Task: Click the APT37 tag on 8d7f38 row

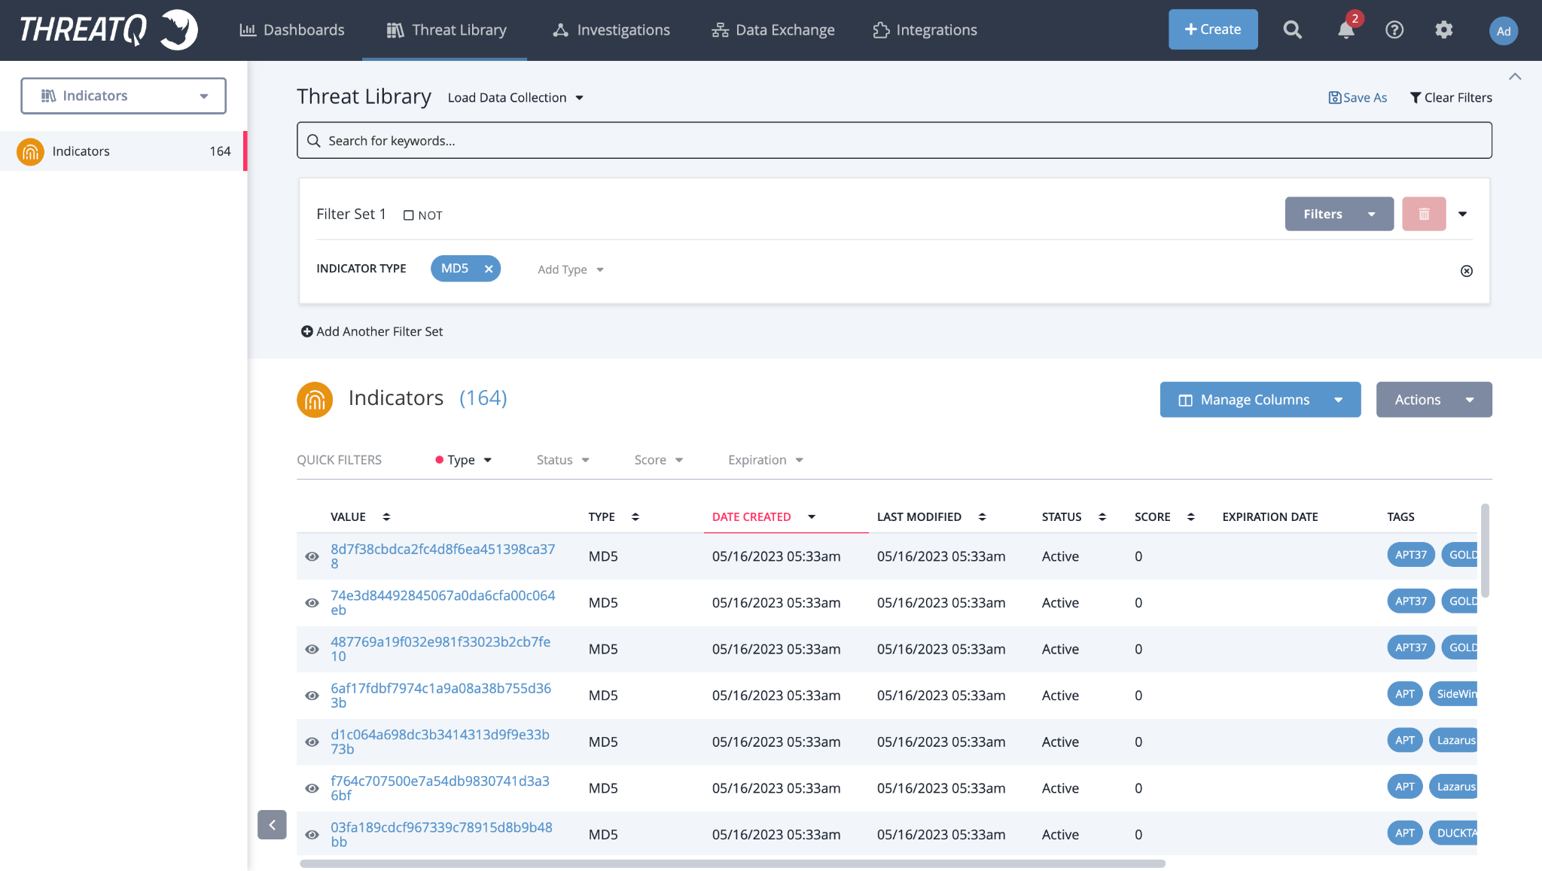Action: (x=1411, y=555)
